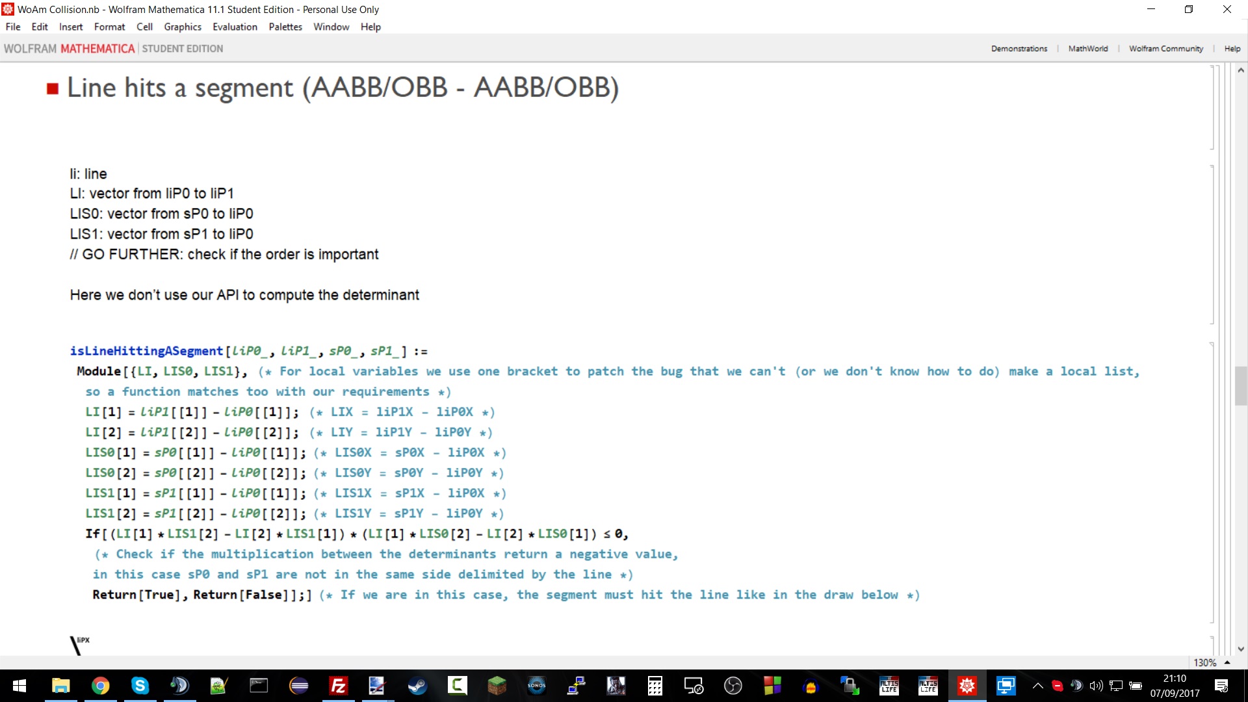Viewport: 1248px width, 702px height.
Task: Click the red section bullet before the title
Action: pyautogui.click(x=53, y=89)
